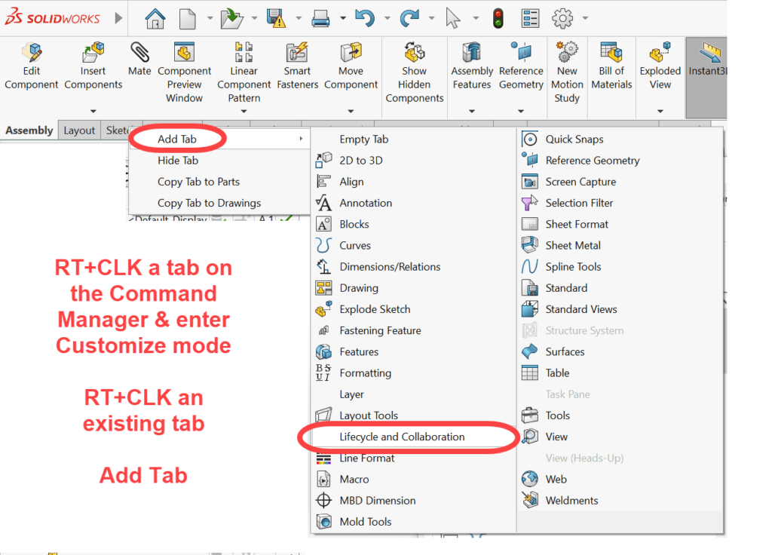
Task: Expand the Show Hidden Components dropdown arrow
Action: [x=414, y=111]
